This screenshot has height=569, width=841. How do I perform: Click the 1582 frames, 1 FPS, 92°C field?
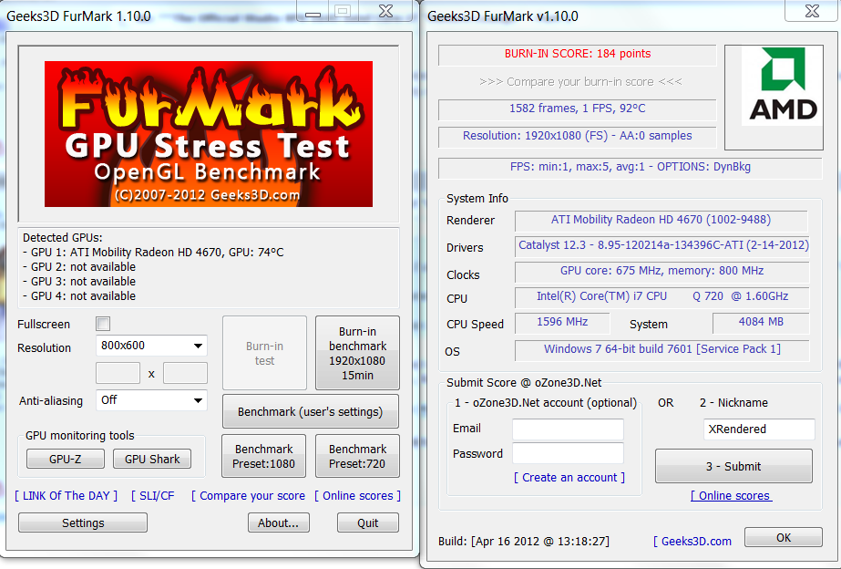tap(578, 109)
